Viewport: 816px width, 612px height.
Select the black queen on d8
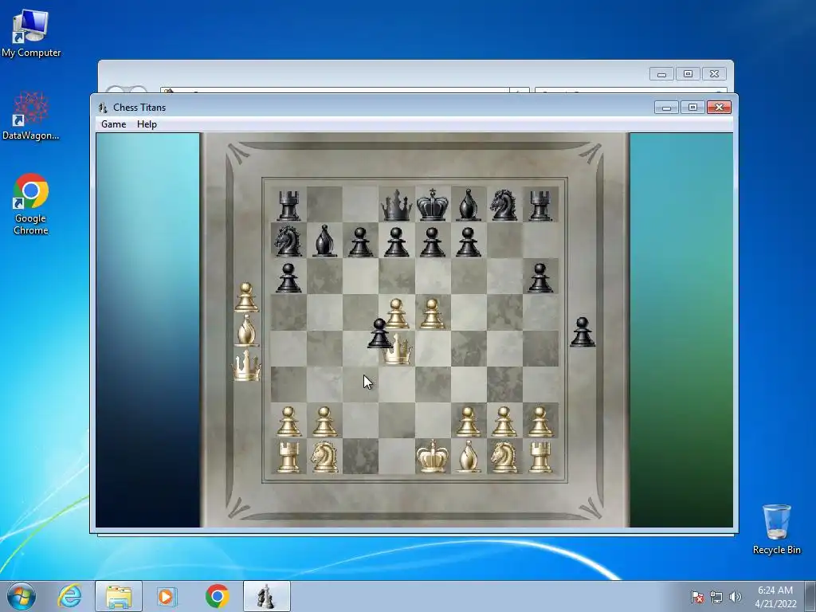click(x=397, y=205)
